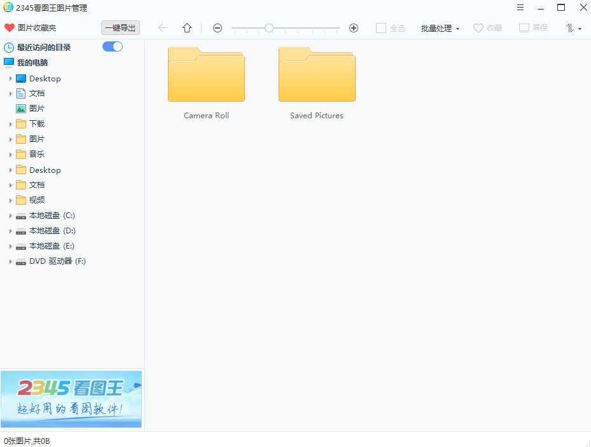Screen dimensions: 591x447
Task: Click the thumbnail size slider handle
Action: tap(268, 28)
